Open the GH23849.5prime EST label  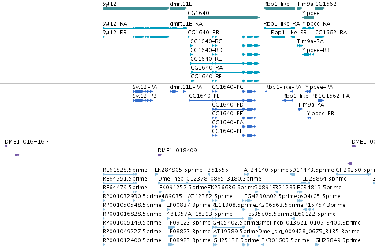338,240
